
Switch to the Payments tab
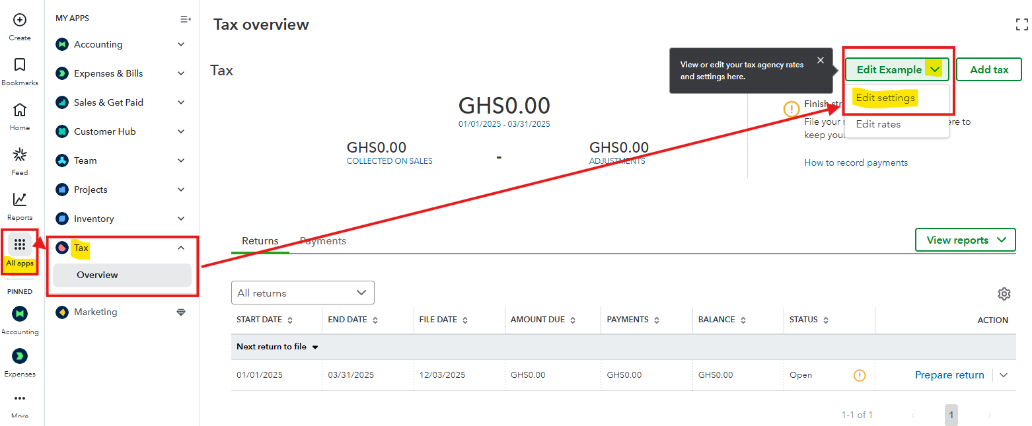tap(323, 241)
